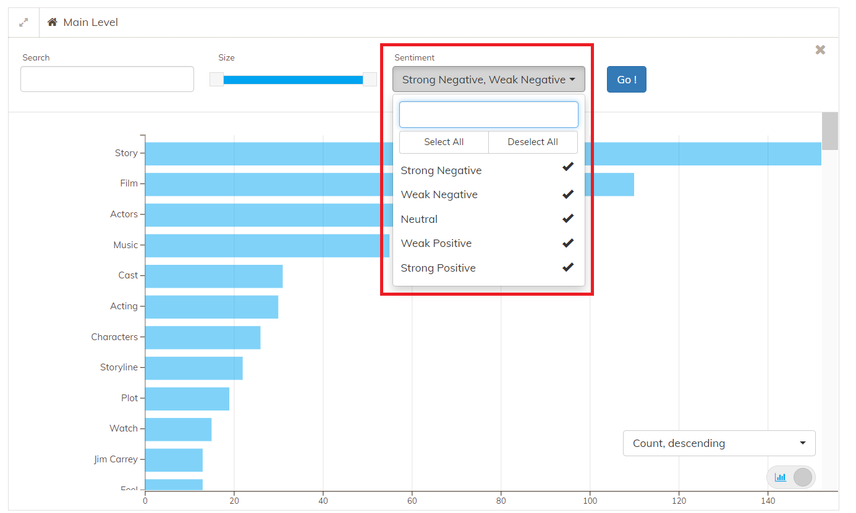
Task: Click the Search input field
Action: pos(107,79)
